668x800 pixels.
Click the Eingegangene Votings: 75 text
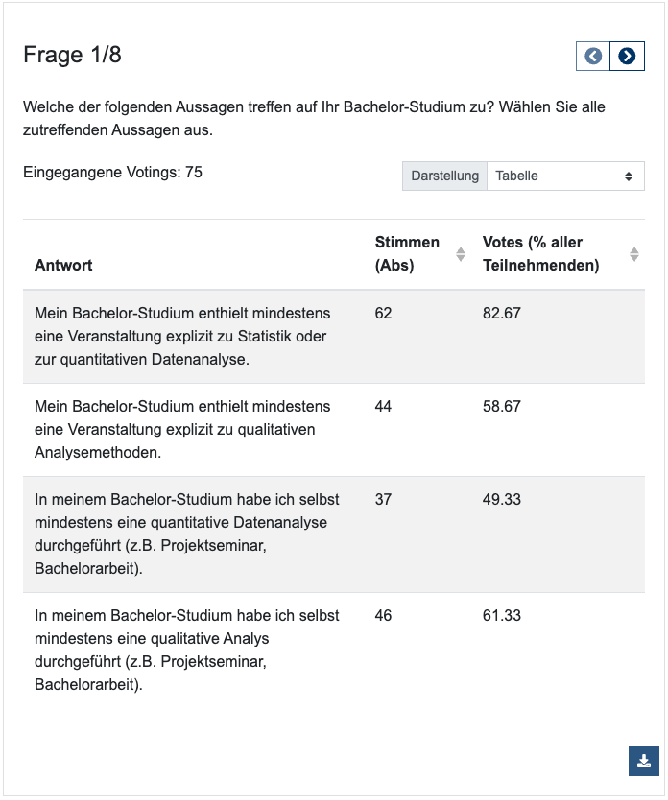coord(112,173)
